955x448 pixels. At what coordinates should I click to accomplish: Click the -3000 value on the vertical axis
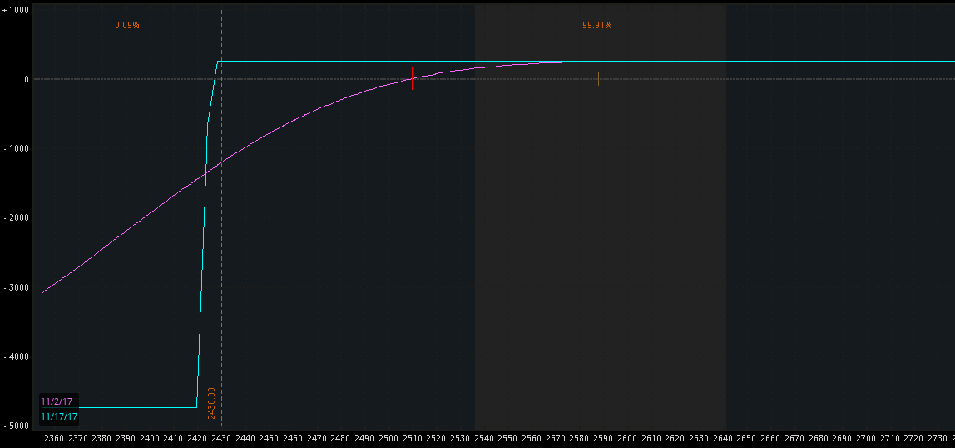[x=17, y=287]
